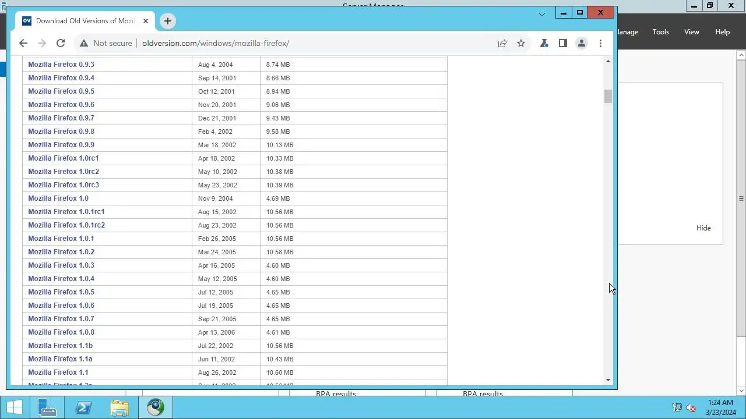
Task: Click Hide in Server Manager panel
Action: 703,228
